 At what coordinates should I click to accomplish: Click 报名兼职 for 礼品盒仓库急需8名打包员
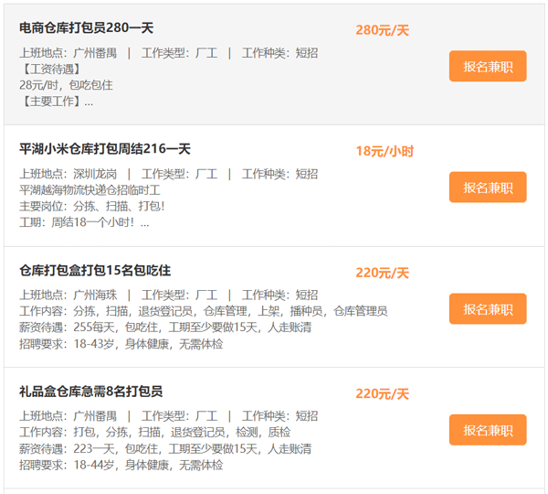[488, 430]
